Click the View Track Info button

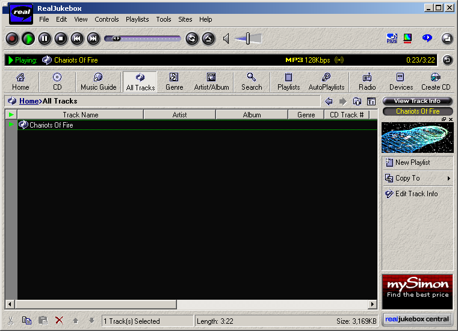click(418, 101)
